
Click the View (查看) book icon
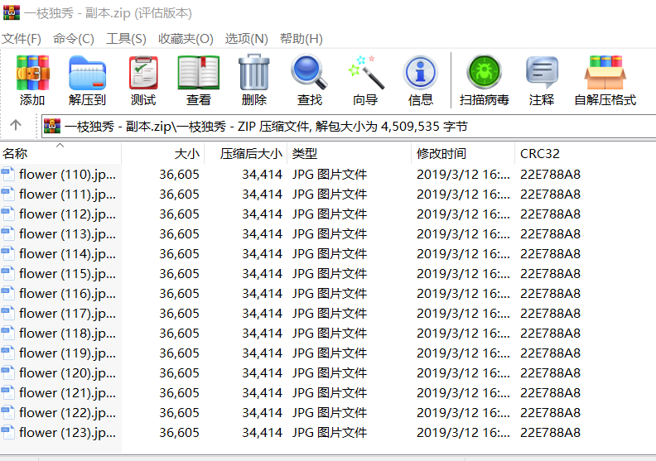[198, 73]
